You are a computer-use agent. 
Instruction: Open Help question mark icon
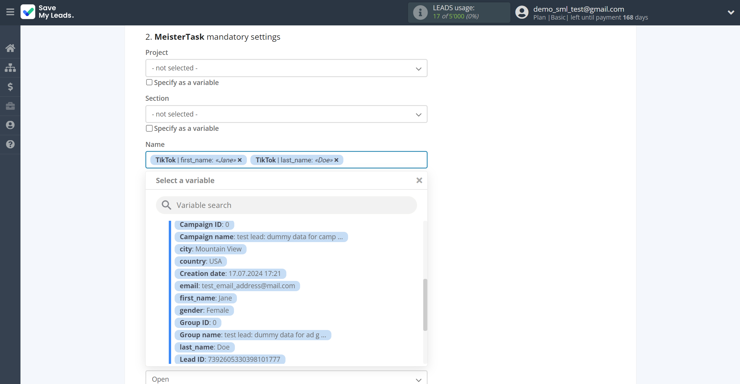10,144
